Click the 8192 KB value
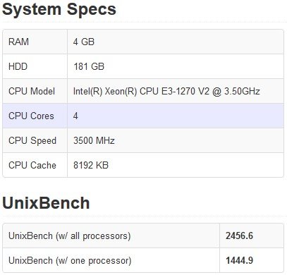 point(91,165)
